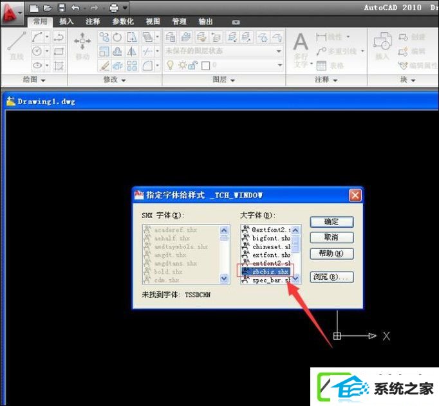Click the 取消 button
This screenshot has width=439, height=406.
[x=332, y=237]
